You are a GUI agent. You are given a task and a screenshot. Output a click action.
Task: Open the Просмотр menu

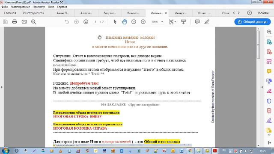[x=39, y=7]
